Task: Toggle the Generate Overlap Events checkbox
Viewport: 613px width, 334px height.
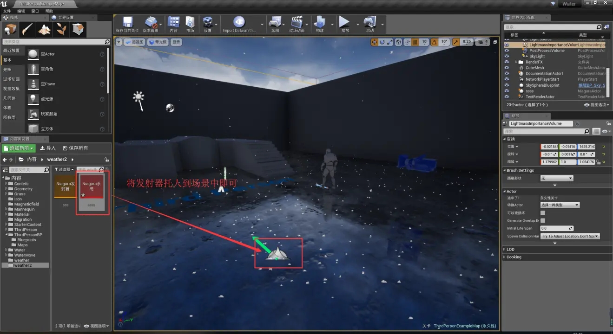Action: pyautogui.click(x=542, y=220)
